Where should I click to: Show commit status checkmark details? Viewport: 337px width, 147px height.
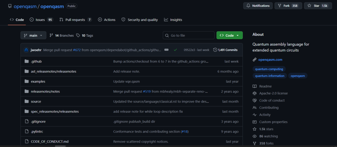pyautogui.click(x=175, y=50)
